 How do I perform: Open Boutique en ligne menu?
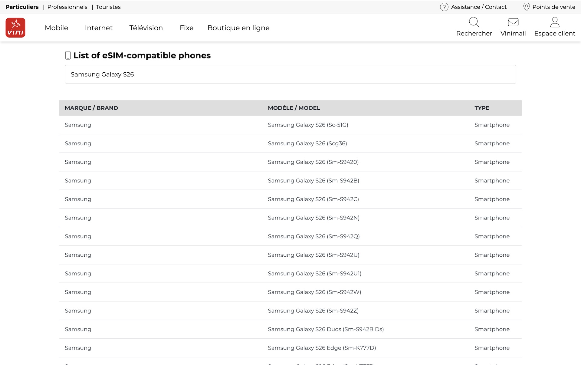(x=238, y=28)
